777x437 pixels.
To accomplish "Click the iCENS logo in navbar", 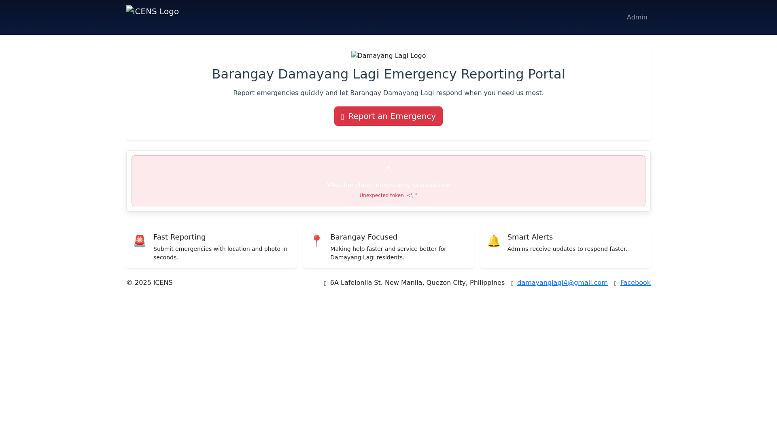I will (153, 11).
